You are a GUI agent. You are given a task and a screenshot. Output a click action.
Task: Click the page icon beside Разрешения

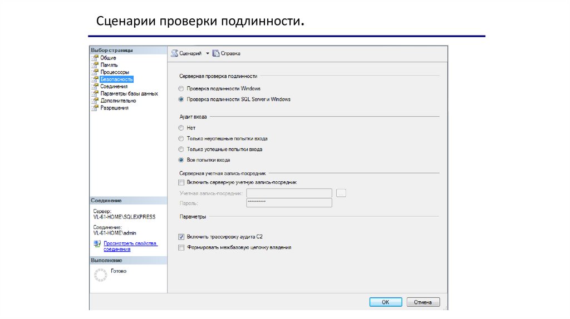click(x=95, y=108)
